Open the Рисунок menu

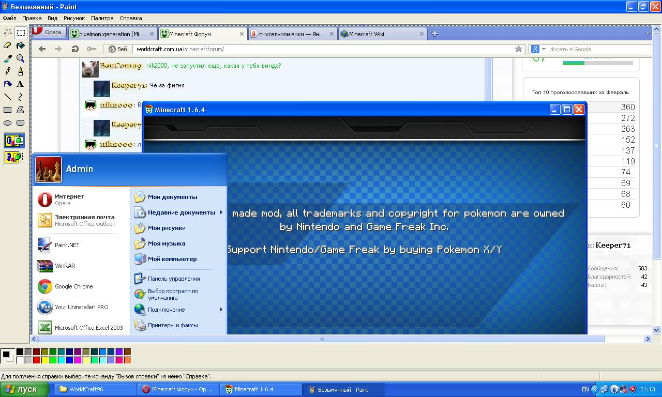point(74,18)
